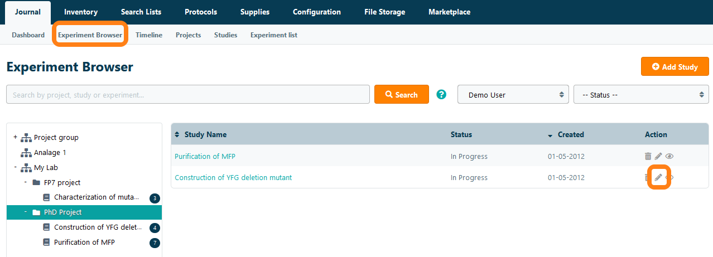Viewport: 713px width, 257px height.
Task: Click the Add Study button
Action: point(675,66)
